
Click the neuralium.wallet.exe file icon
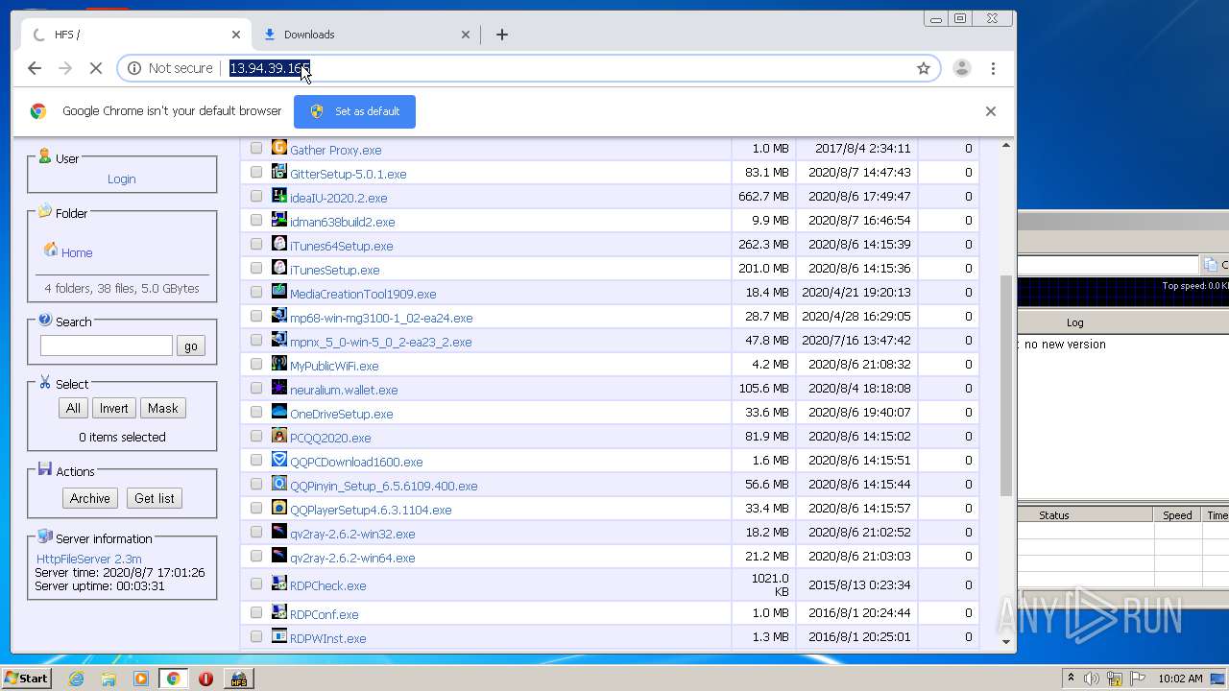pos(279,388)
